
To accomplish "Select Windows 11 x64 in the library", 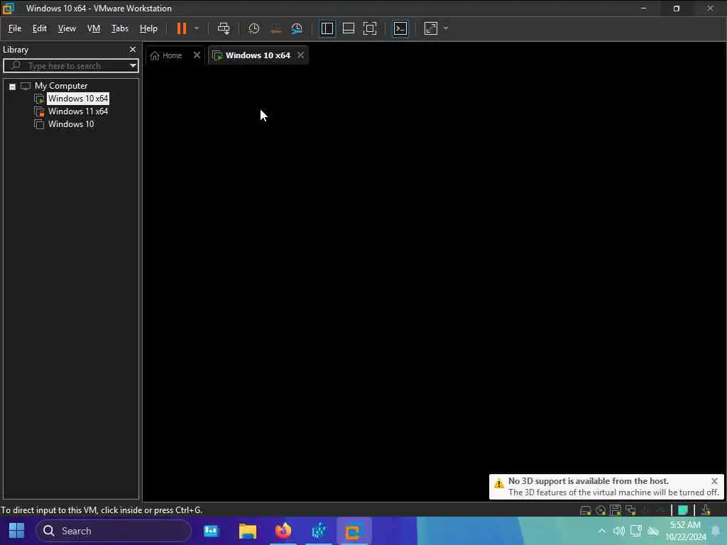I will pos(78,111).
